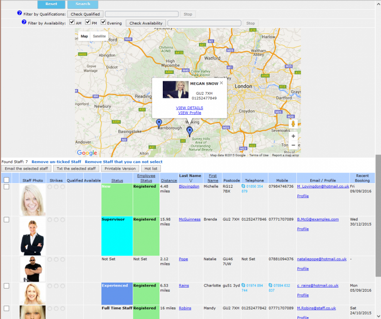Click Remove Staff that you can not select
The width and height of the screenshot is (381, 319).
[x=123, y=162]
